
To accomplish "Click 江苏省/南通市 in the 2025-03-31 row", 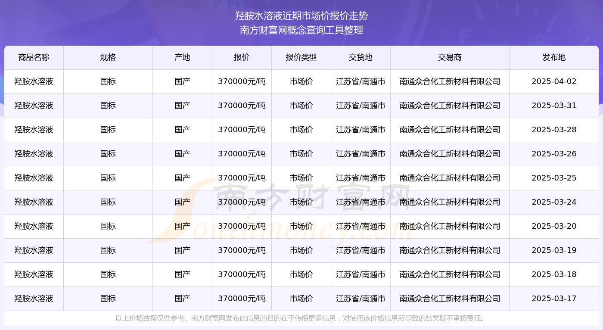I will click(361, 106).
